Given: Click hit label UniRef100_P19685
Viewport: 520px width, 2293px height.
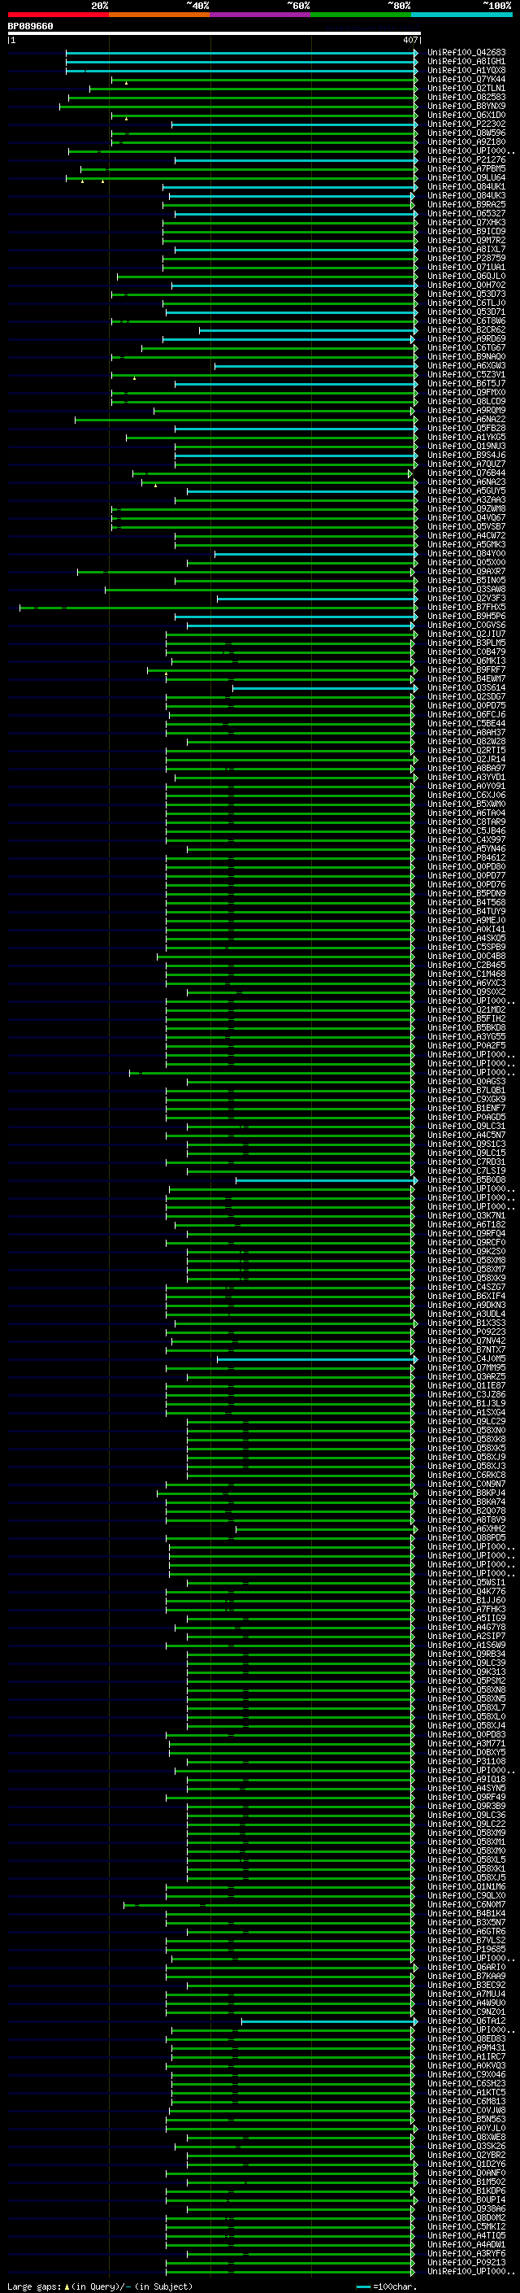Looking at the screenshot, I should [466, 1948].
